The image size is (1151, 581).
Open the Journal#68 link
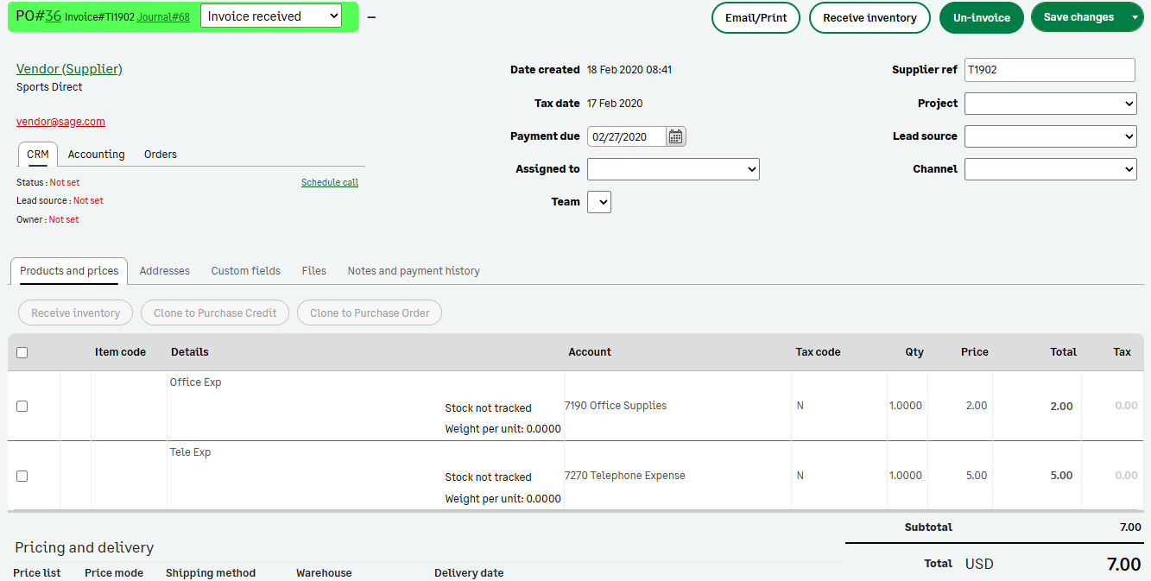coord(163,17)
